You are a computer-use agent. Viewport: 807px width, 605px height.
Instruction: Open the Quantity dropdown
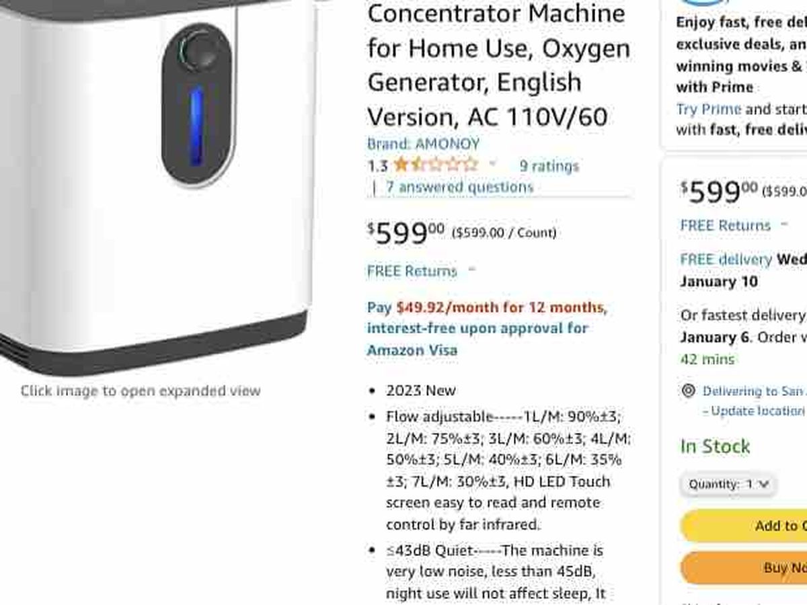[x=728, y=484]
